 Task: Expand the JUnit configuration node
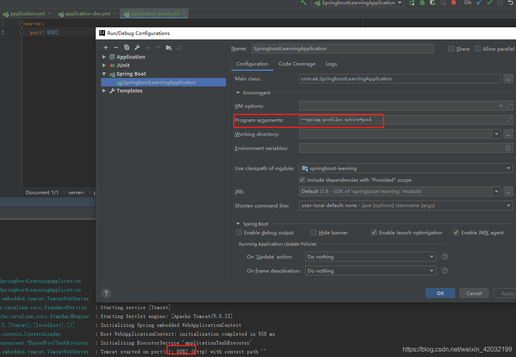click(104, 65)
